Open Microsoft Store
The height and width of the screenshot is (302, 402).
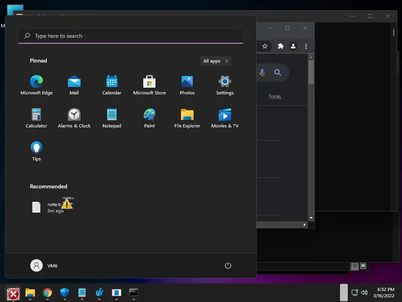[x=150, y=85]
